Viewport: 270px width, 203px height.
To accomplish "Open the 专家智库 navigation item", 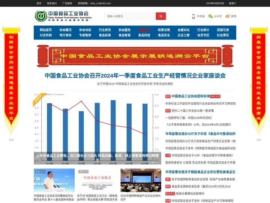I will [85, 35].
